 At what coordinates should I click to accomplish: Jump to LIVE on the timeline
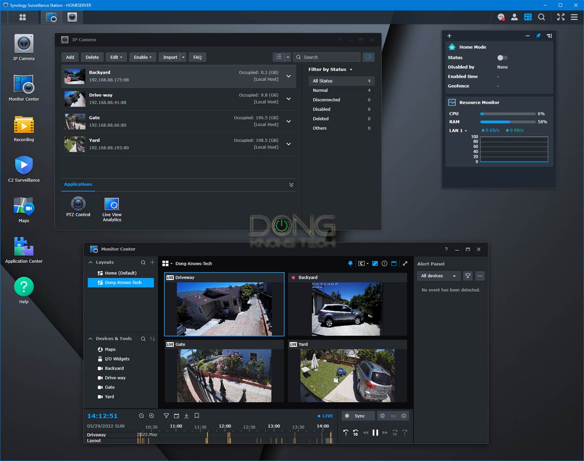[x=325, y=416]
